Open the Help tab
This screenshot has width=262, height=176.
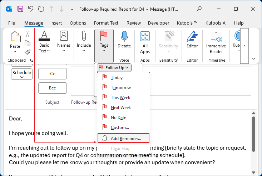(x=239, y=23)
